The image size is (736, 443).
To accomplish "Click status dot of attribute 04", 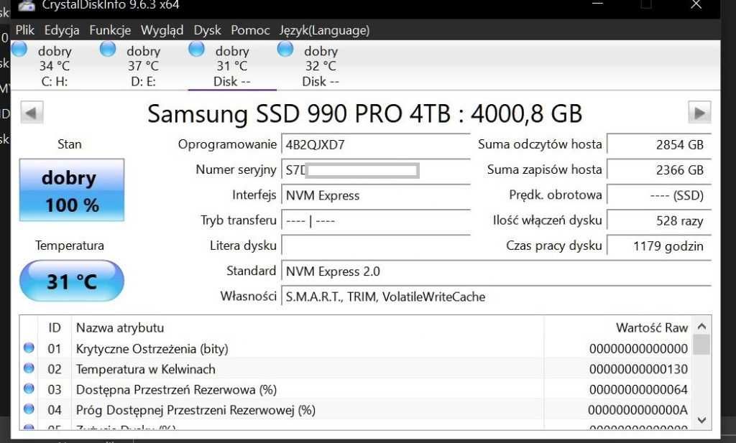I will point(29,409).
